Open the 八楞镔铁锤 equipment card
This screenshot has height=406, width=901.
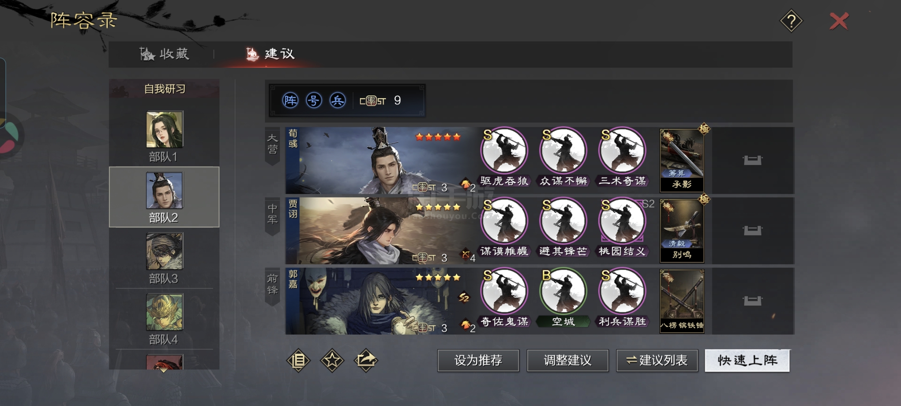(682, 301)
